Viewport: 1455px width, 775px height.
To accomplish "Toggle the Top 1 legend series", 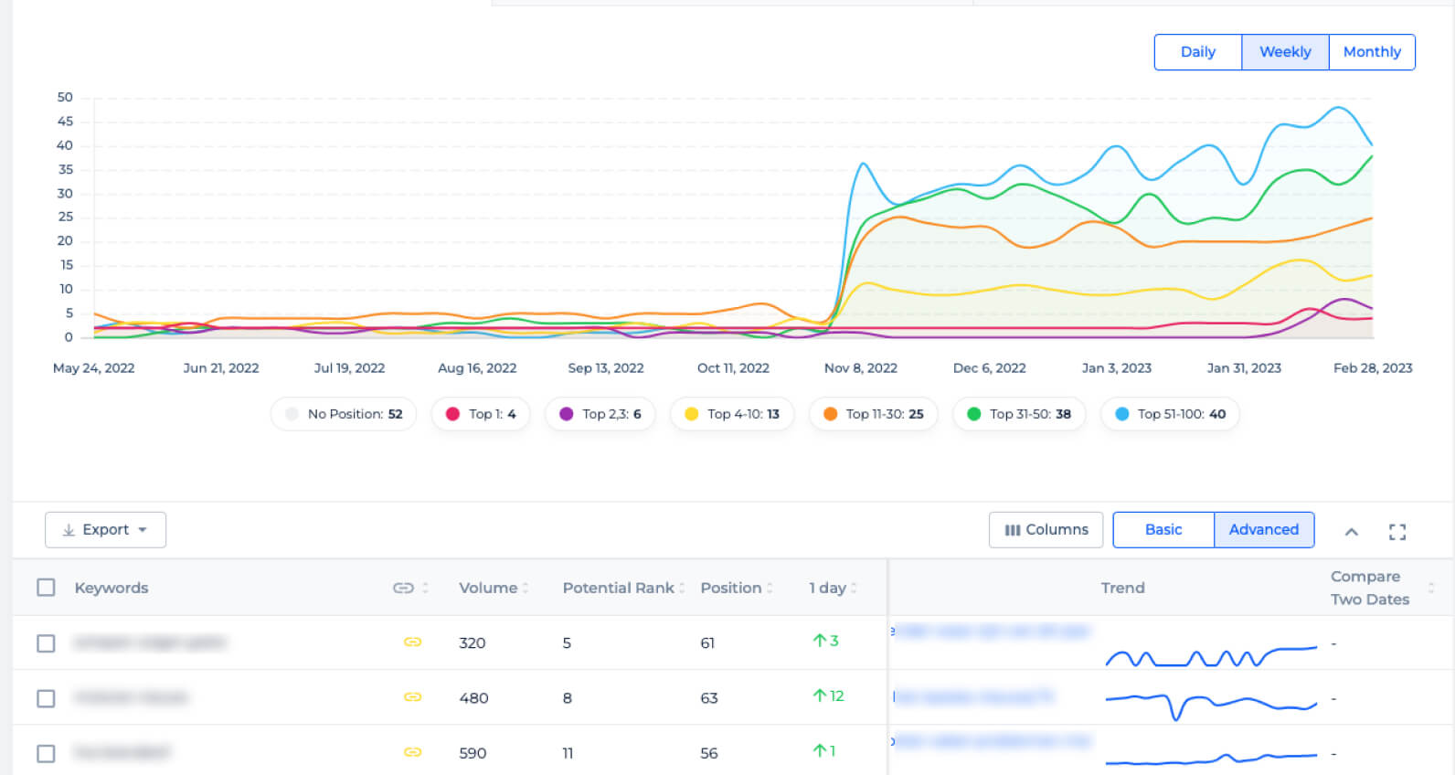I will [x=481, y=414].
